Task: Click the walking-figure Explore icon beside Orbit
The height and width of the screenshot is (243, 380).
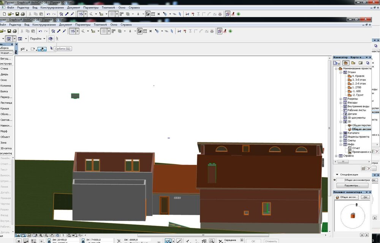Action: [x=57, y=39]
